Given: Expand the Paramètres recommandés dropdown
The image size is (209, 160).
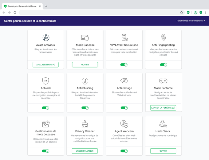Looking at the screenshot, I should tap(191, 21).
